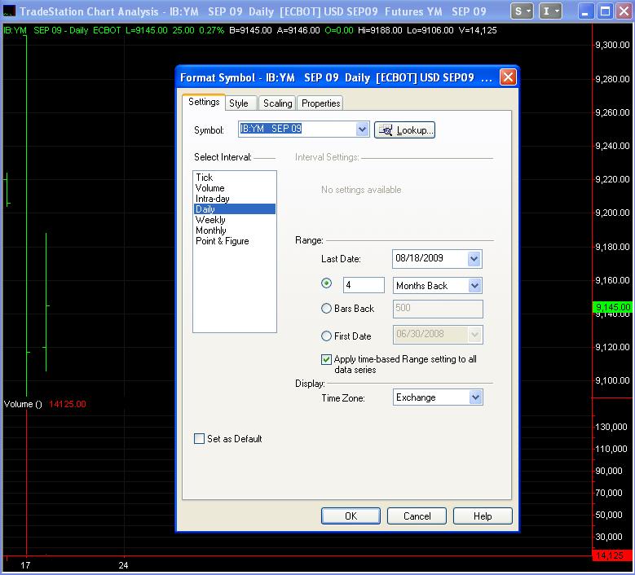This screenshot has width=635, height=575.
Task: Open the Settings tab
Action: (x=204, y=102)
